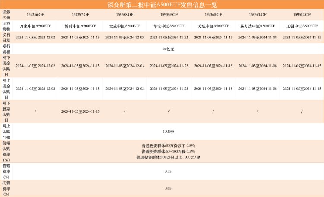
Task: Click 网下现金认购日 date in 博时 column
Action: [80, 66]
